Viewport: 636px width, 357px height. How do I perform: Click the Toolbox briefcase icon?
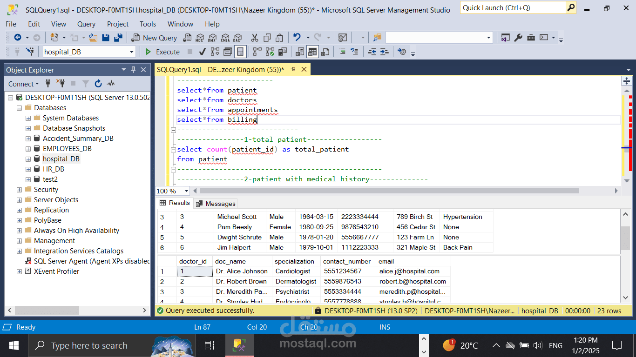coord(531,38)
